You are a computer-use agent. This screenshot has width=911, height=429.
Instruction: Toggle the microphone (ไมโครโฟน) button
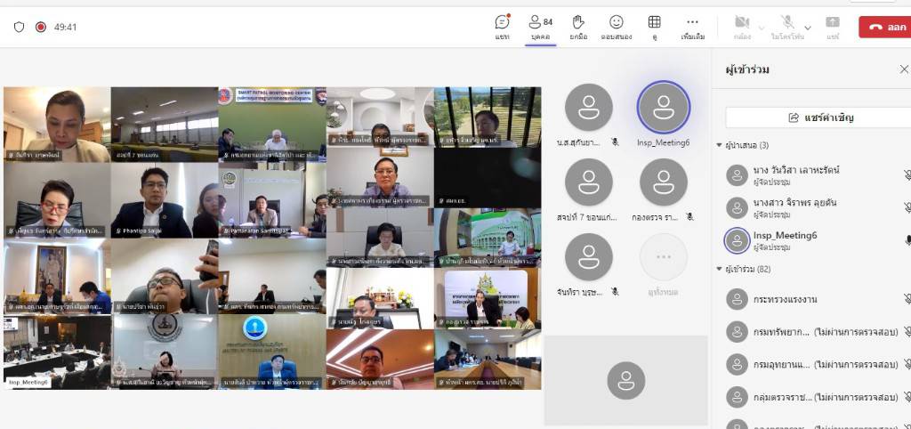pyautogui.click(x=787, y=27)
